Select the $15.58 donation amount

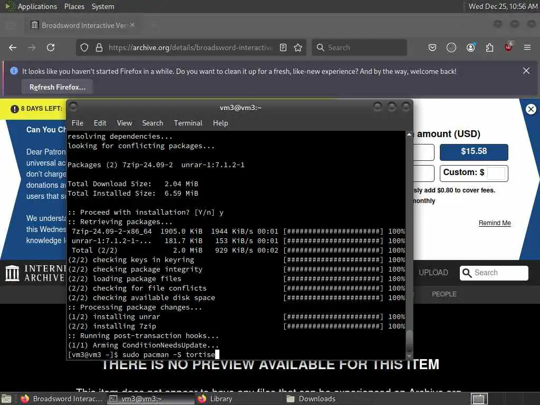(x=474, y=152)
